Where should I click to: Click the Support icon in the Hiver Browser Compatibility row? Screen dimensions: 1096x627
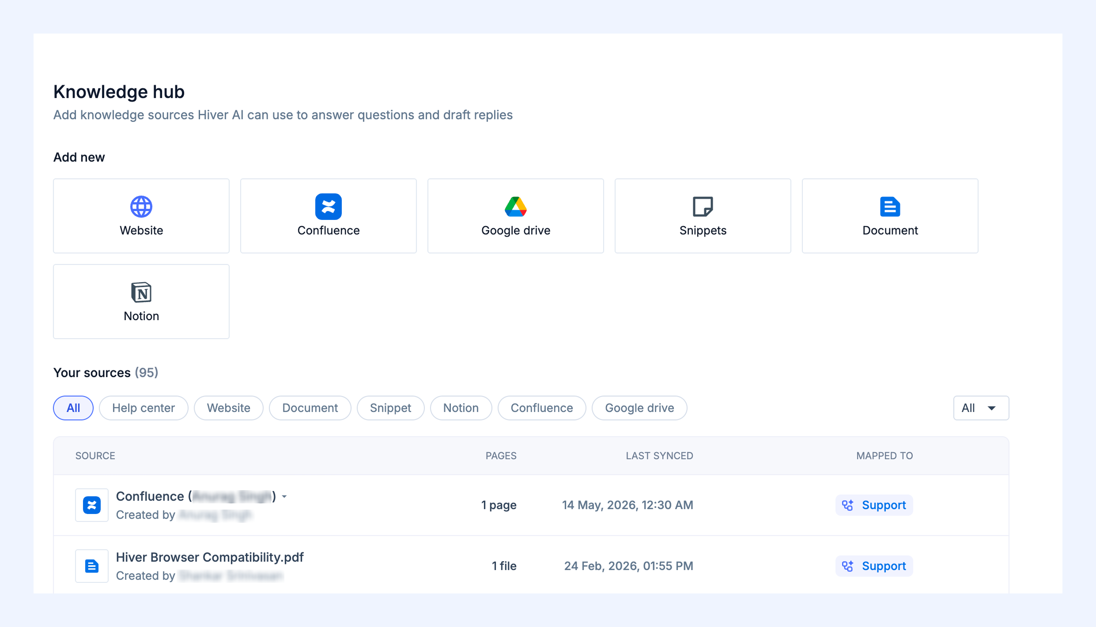[848, 566]
